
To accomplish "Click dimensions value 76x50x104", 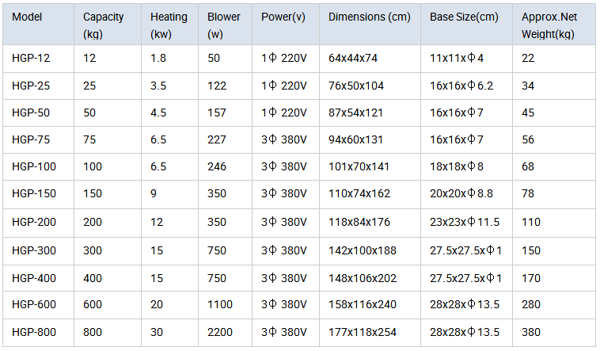I will click(356, 86).
